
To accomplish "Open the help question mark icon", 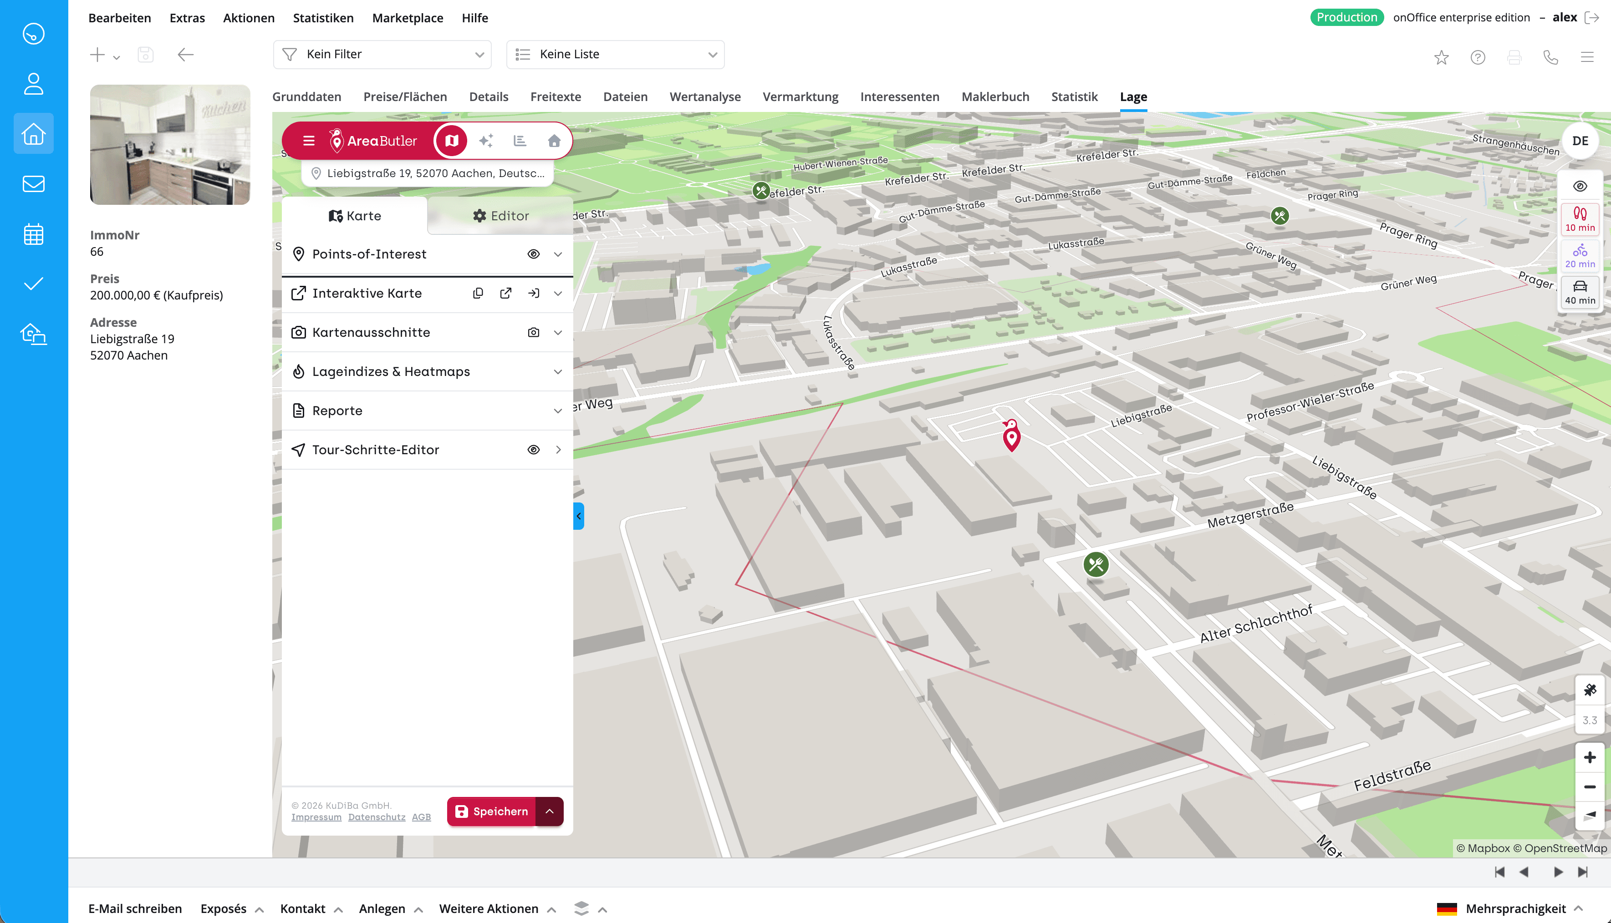I will coord(1478,58).
